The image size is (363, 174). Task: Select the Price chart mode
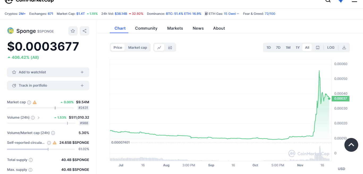(118, 48)
